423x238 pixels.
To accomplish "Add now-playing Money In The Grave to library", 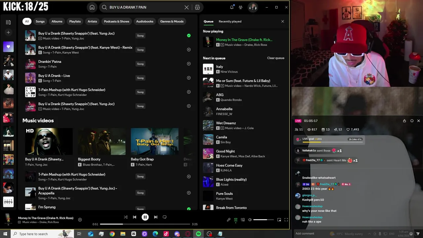I will [x=80, y=220].
